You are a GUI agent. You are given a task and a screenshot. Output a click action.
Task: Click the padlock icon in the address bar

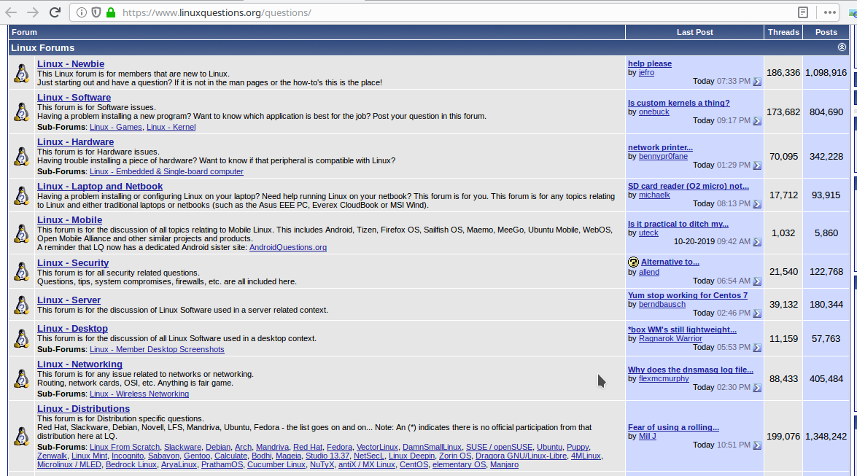point(110,12)
